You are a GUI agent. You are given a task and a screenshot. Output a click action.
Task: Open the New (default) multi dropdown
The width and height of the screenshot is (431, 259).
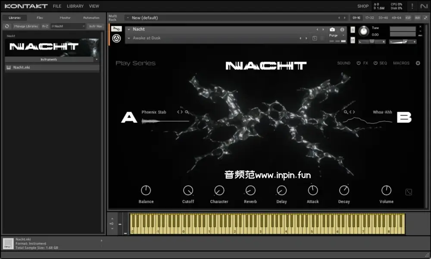tap(128, 18)
